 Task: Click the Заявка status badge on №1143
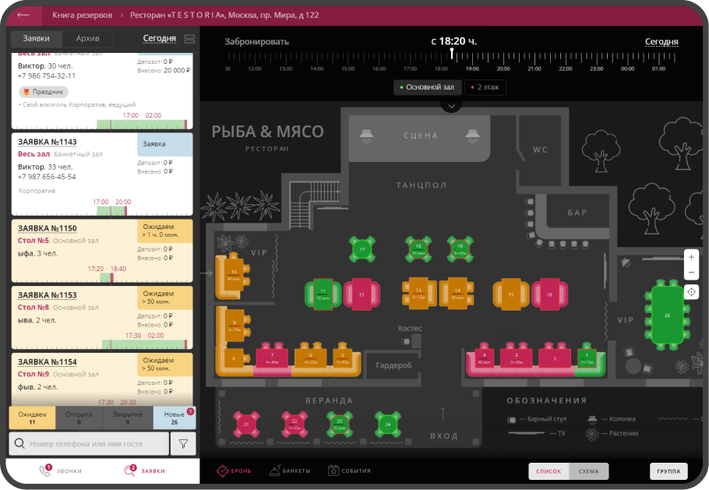(165, 144)
